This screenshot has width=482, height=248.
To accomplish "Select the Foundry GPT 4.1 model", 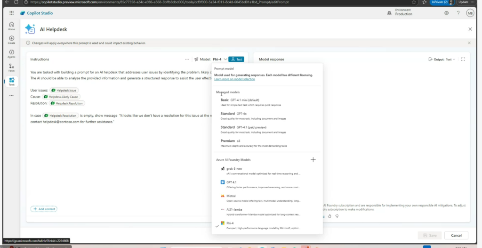I will (267, 184).
